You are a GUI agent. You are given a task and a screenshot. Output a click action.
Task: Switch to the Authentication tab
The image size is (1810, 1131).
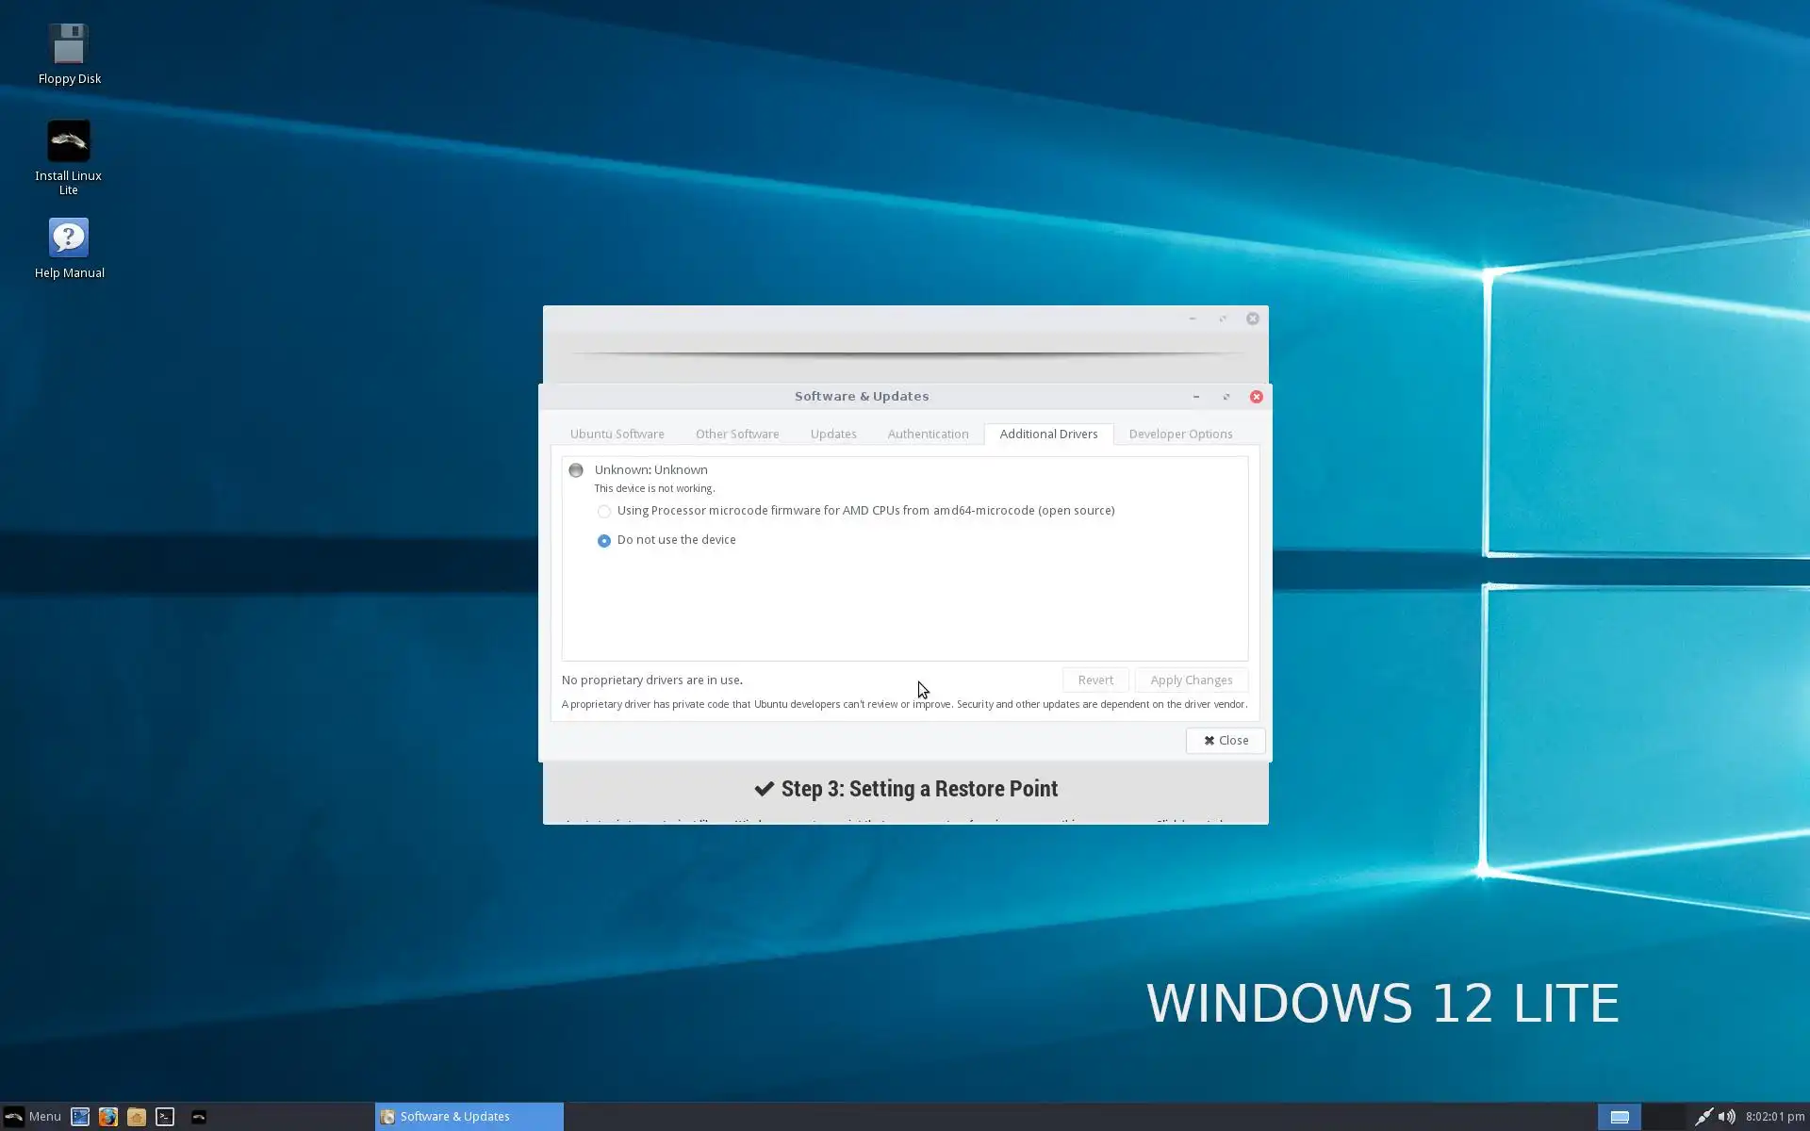(927, 434)
